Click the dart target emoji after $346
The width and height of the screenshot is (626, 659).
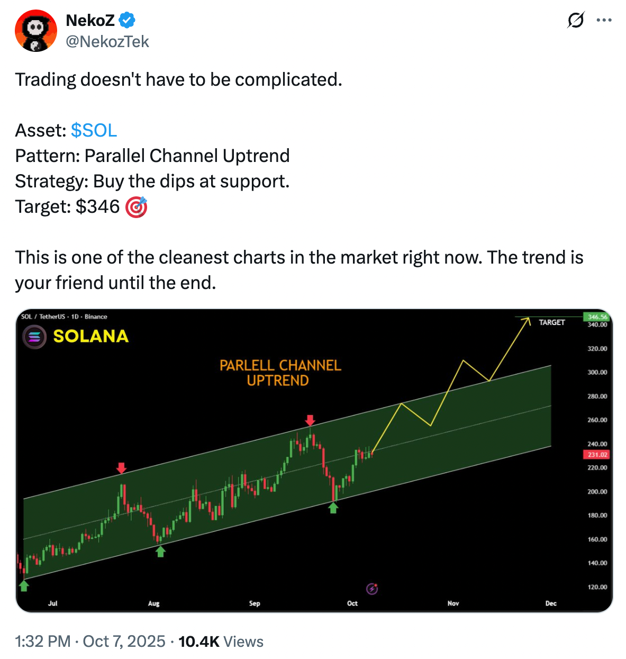click(x=136, y=207)
